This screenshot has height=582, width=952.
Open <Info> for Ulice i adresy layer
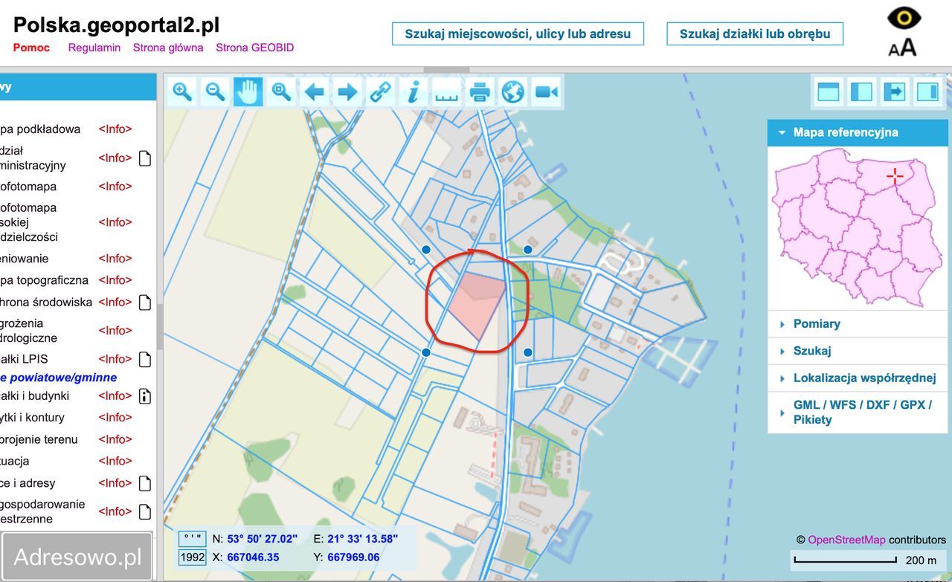[115, 483]
